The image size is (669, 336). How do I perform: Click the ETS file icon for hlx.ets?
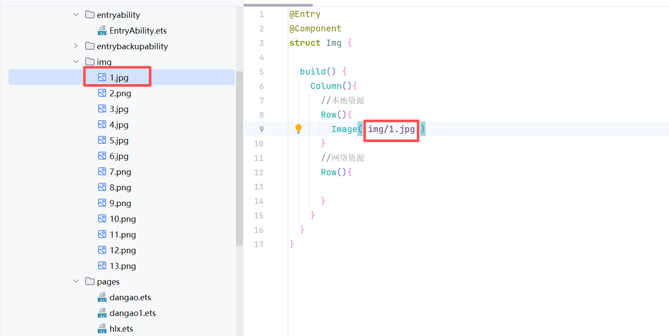(x=102, y=329)
